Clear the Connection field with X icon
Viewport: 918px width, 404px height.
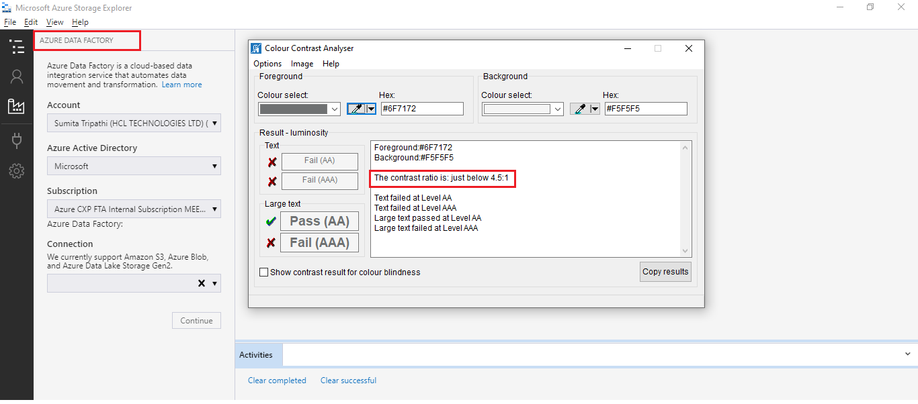[x=201, y=283]
